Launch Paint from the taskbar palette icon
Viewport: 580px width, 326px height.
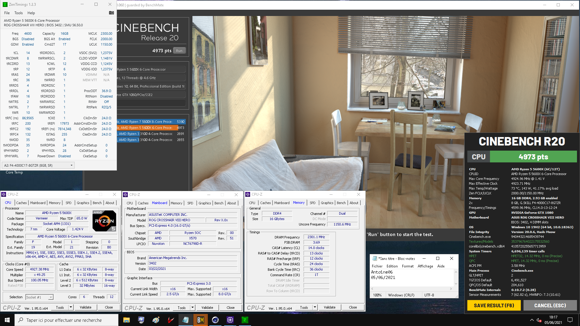(156, 320)
